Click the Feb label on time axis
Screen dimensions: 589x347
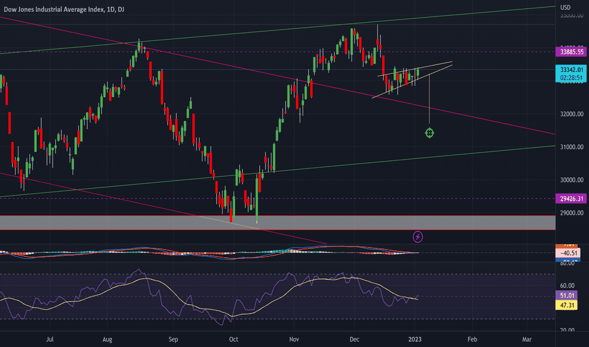click(472, 339)
